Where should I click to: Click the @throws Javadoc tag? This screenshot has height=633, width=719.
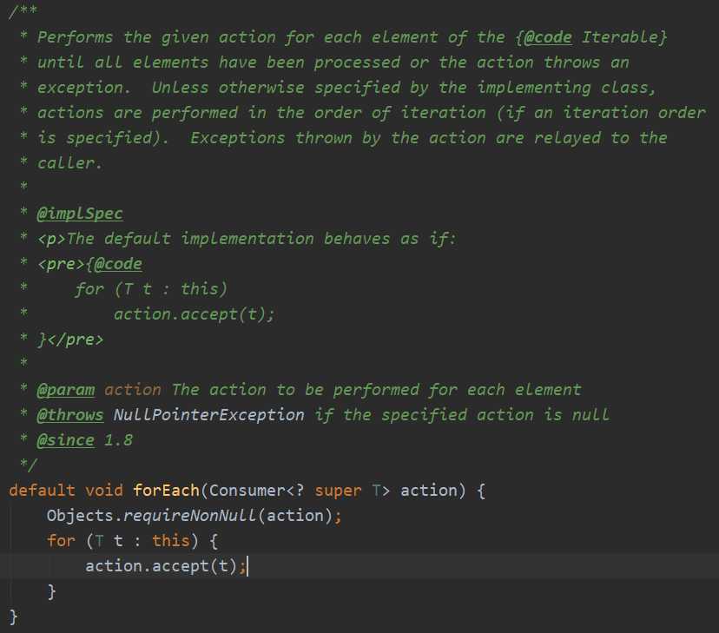pyautogui.click(x=70, y=415)
